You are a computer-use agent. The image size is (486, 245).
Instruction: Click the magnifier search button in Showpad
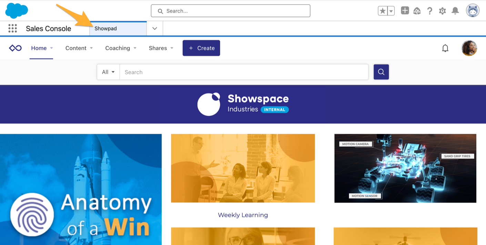point(381,72)
